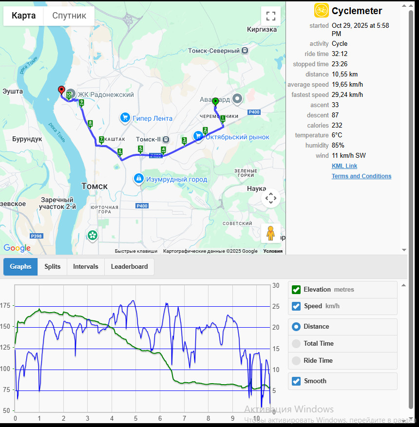419x427 pixels.
Task: Click the Гипер Лента place label
Action: tap(152, 118)
